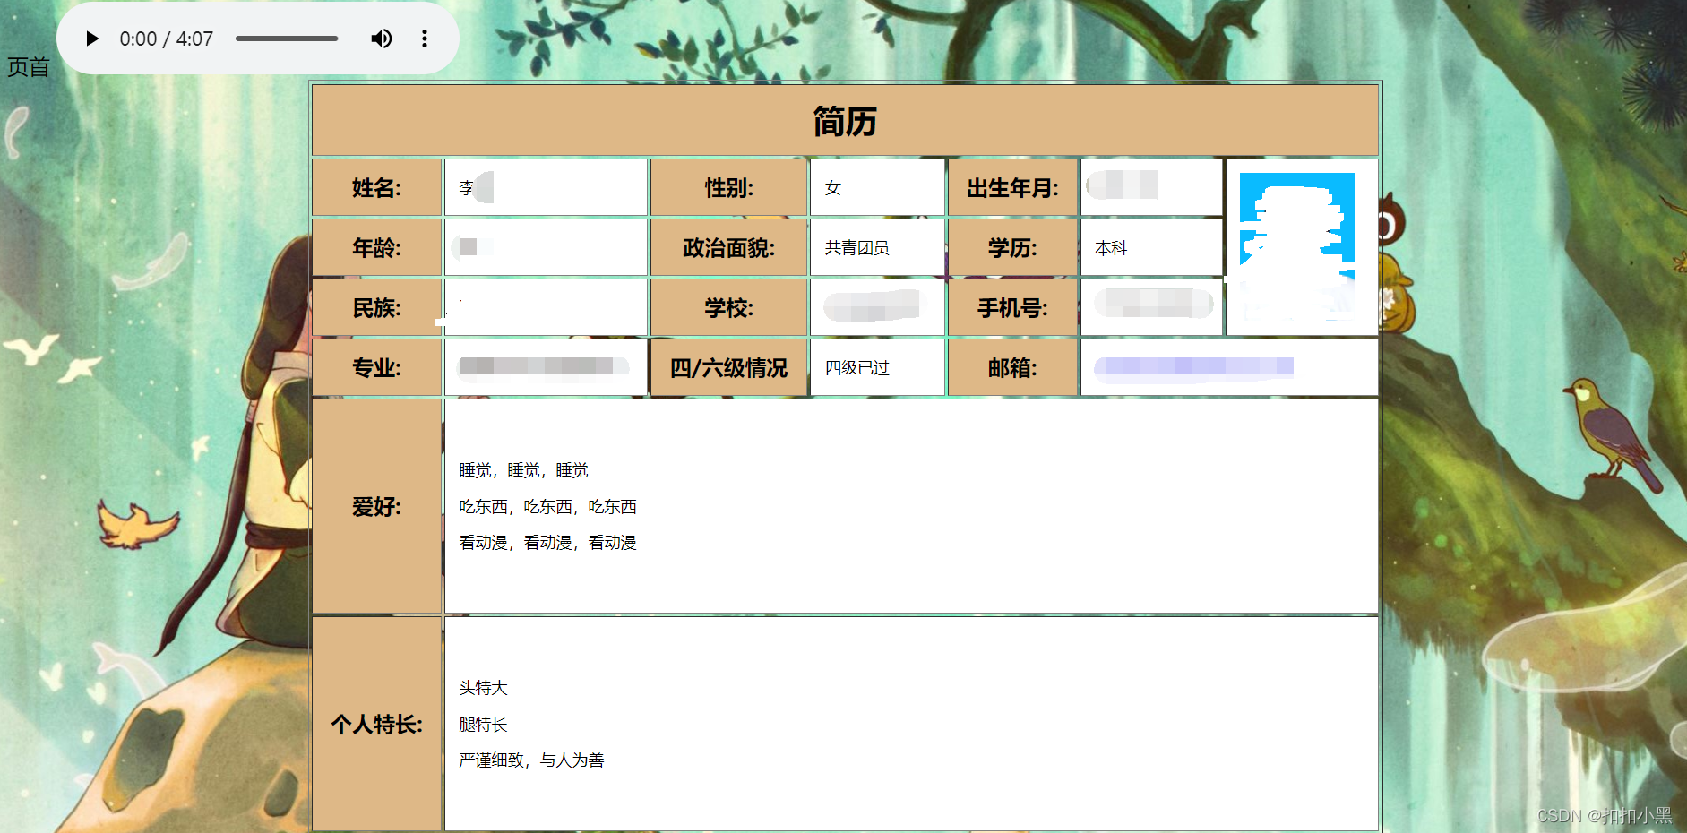
Task: Click the 页首 link
Action: 28,67
